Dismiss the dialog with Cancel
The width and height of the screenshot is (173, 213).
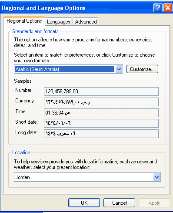point(119,203)
